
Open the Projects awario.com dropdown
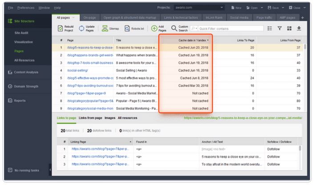coord(199,8)
